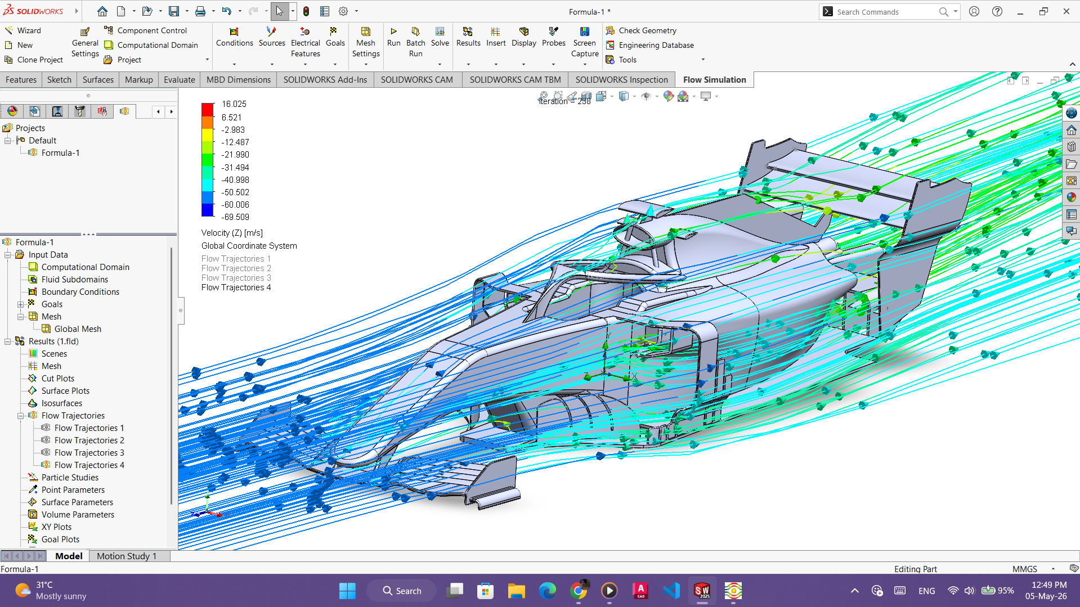Click the Project button in the ribbon
1080x607 pixels.
[x=123, y=60]
